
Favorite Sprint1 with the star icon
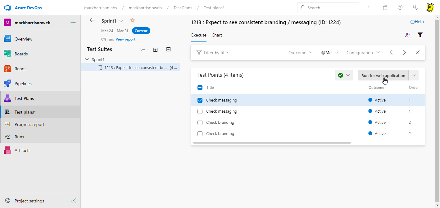click(x=132, y=20)
